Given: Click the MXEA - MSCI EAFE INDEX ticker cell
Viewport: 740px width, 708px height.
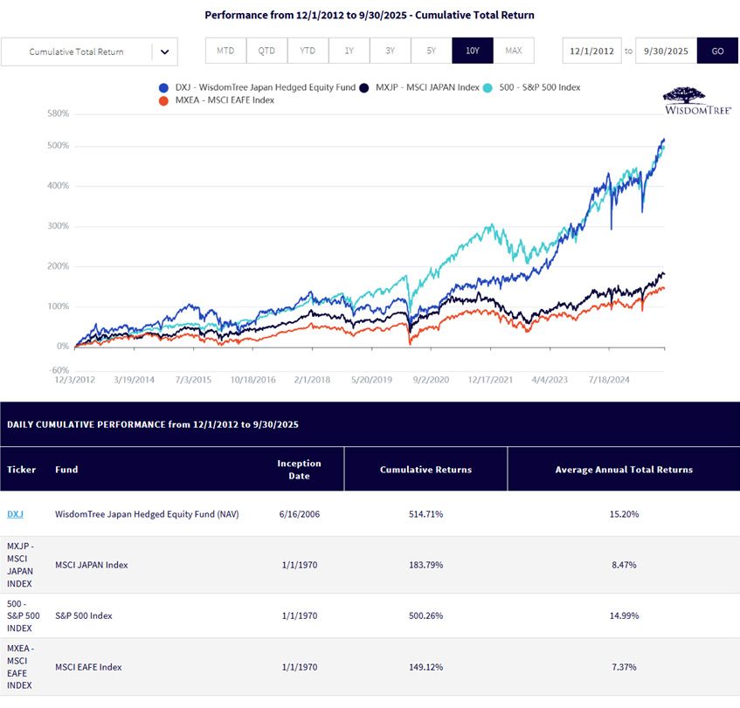Looking at the screenshot, I should tap(20, 667).
